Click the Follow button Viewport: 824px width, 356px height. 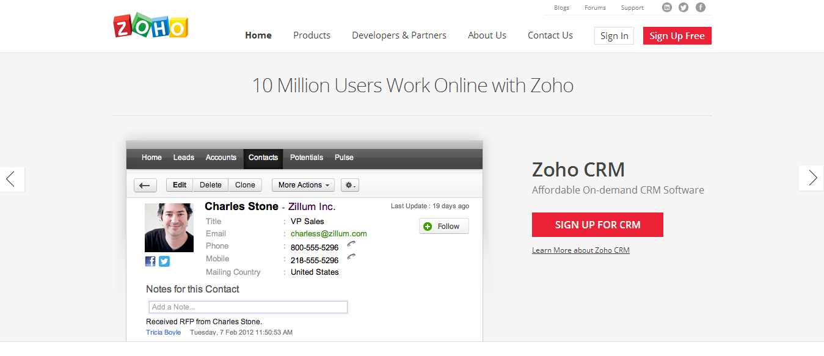(x=444, y=226)
